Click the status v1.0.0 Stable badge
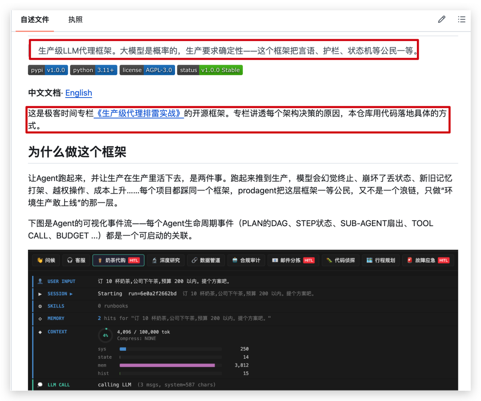Viewport: 481px width, 401px height. coord(210,70)
